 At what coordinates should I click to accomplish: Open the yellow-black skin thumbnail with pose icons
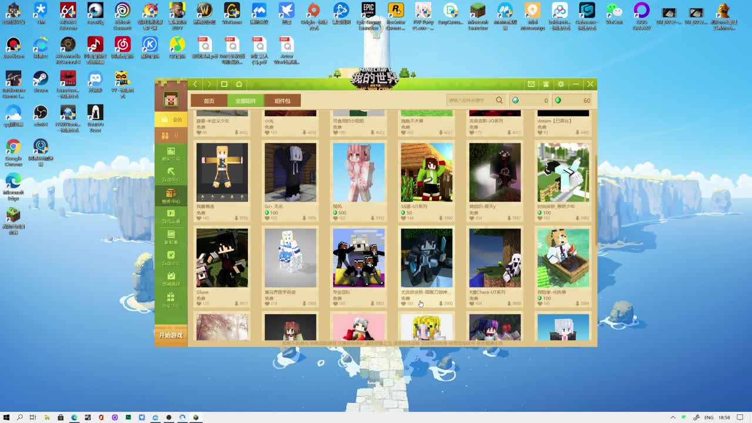[x=222, y=172]
